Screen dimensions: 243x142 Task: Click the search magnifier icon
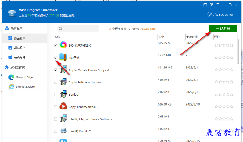coord(61,29)
